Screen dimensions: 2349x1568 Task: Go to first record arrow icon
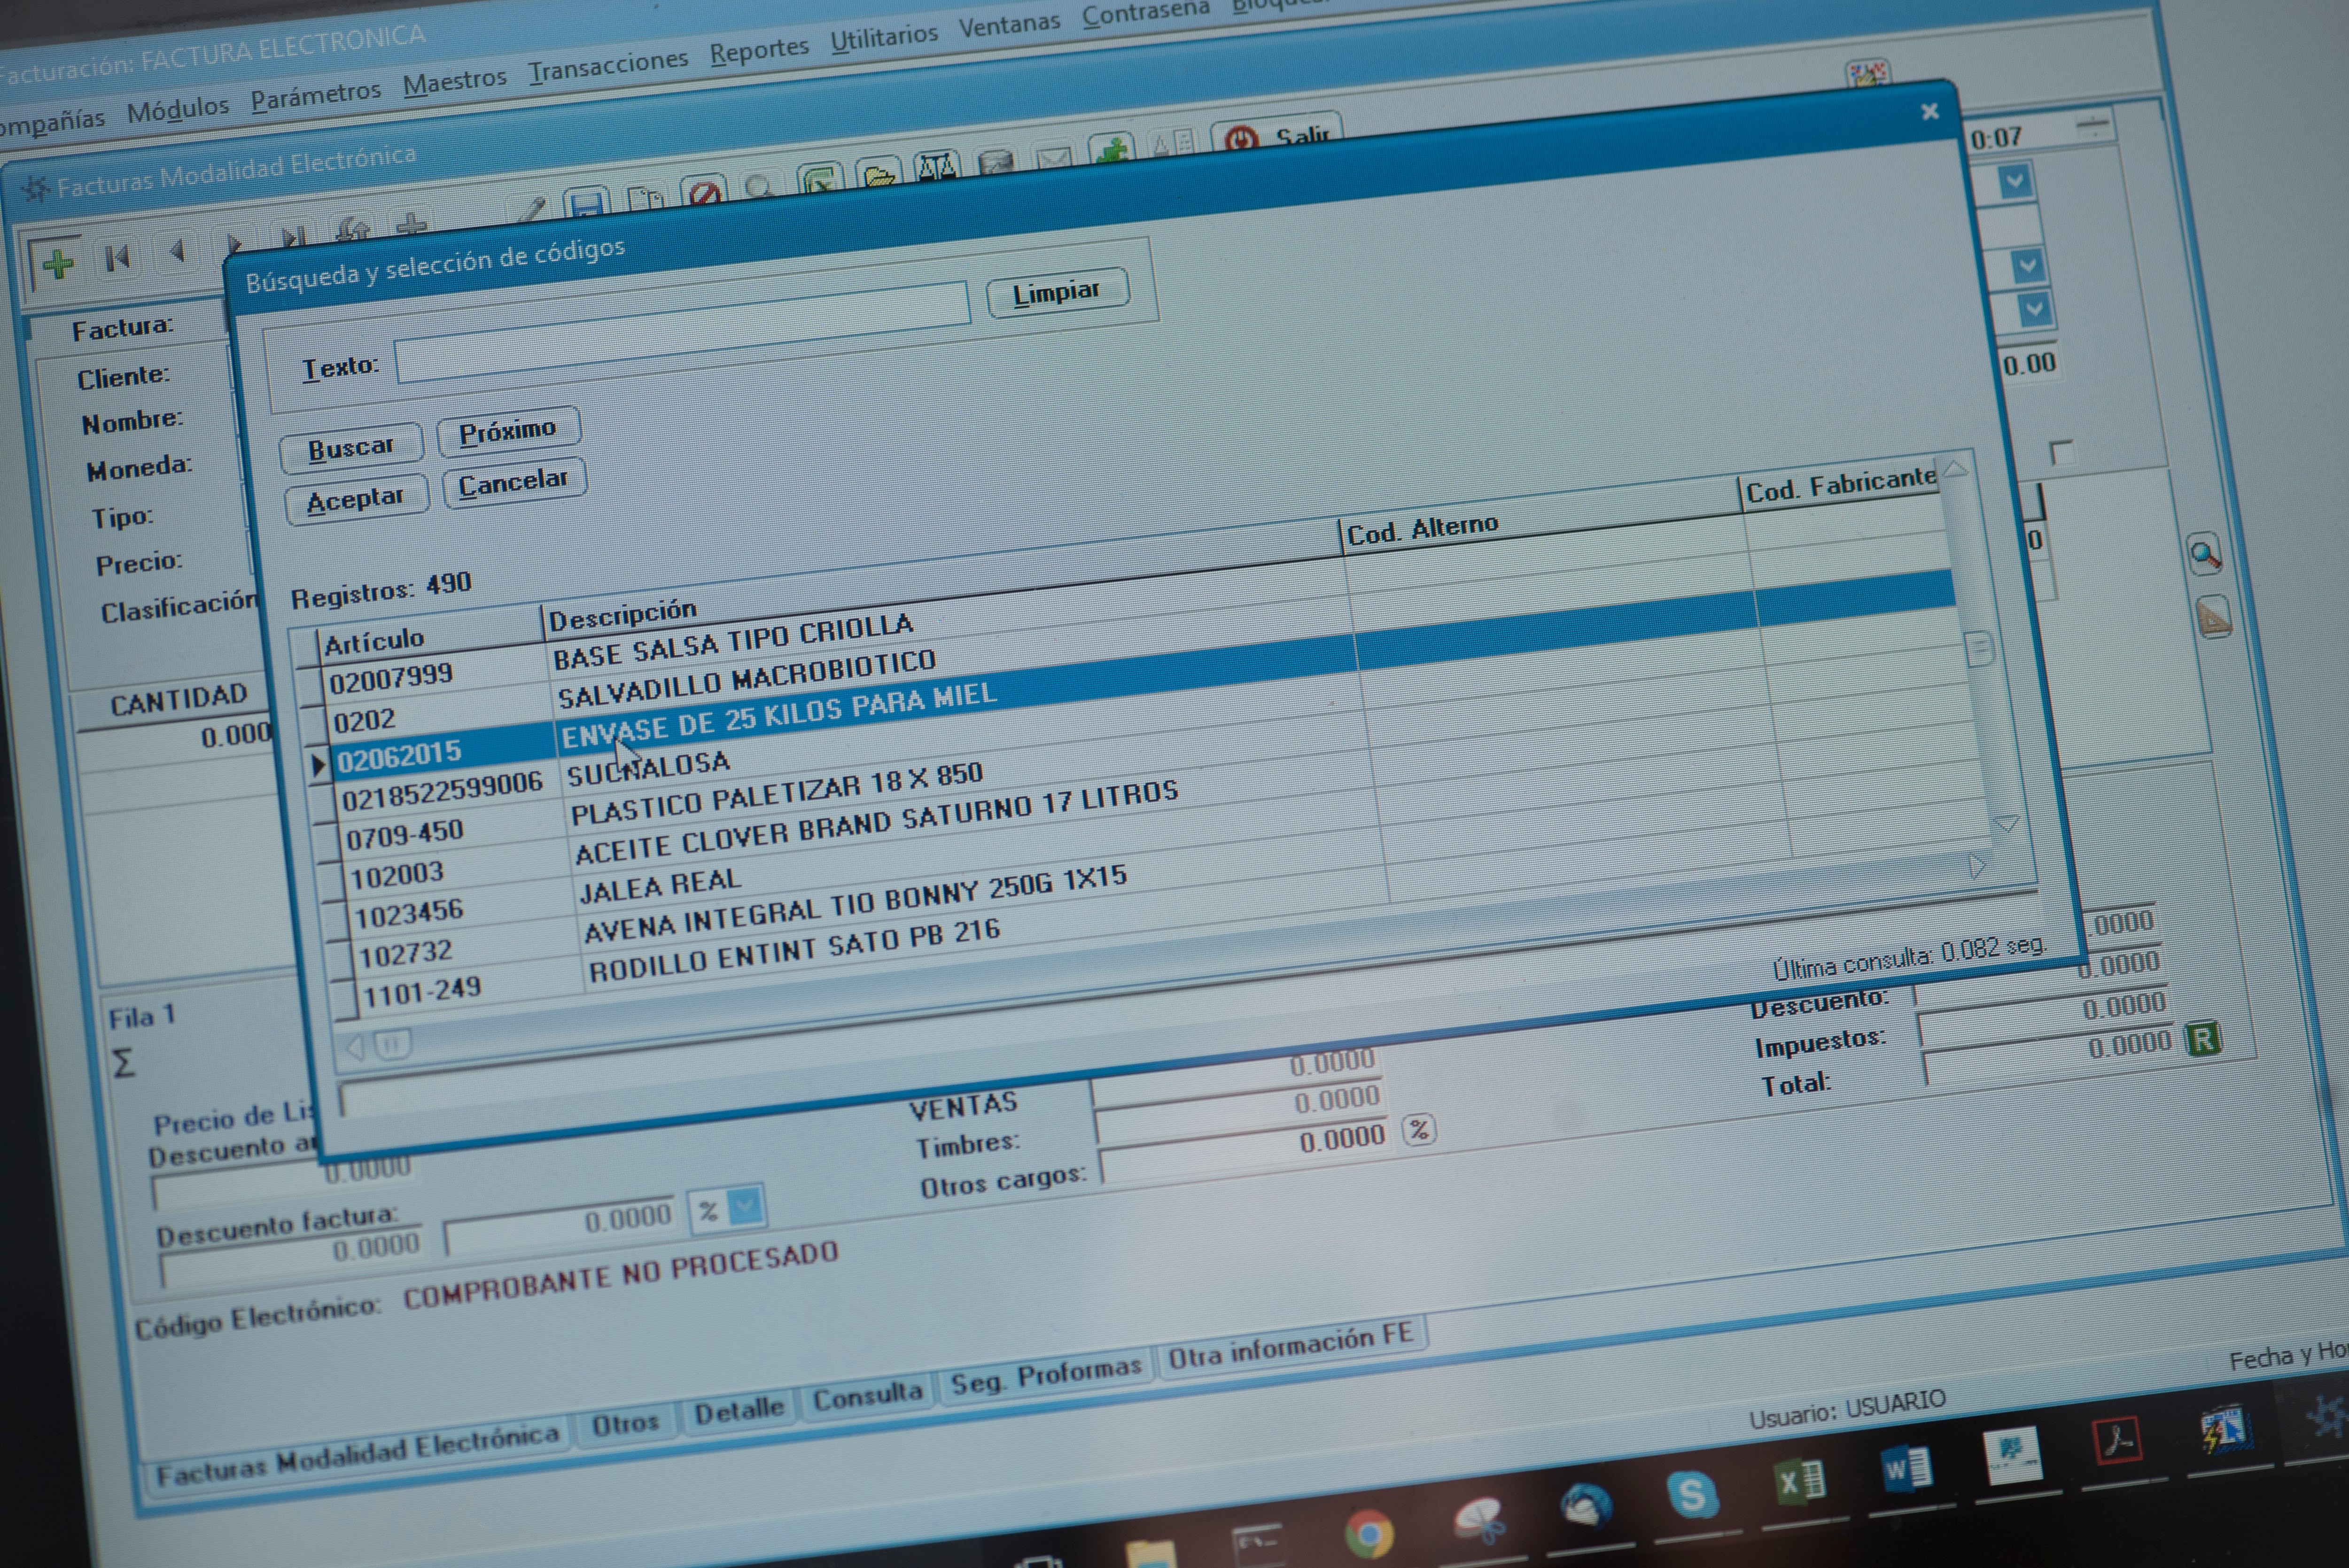click(117, 259)
